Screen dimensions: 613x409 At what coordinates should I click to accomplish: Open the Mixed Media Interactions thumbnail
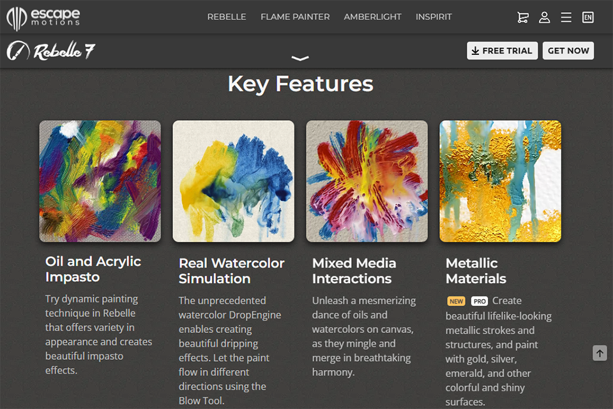pyautogui.click(x=367, y=181)
